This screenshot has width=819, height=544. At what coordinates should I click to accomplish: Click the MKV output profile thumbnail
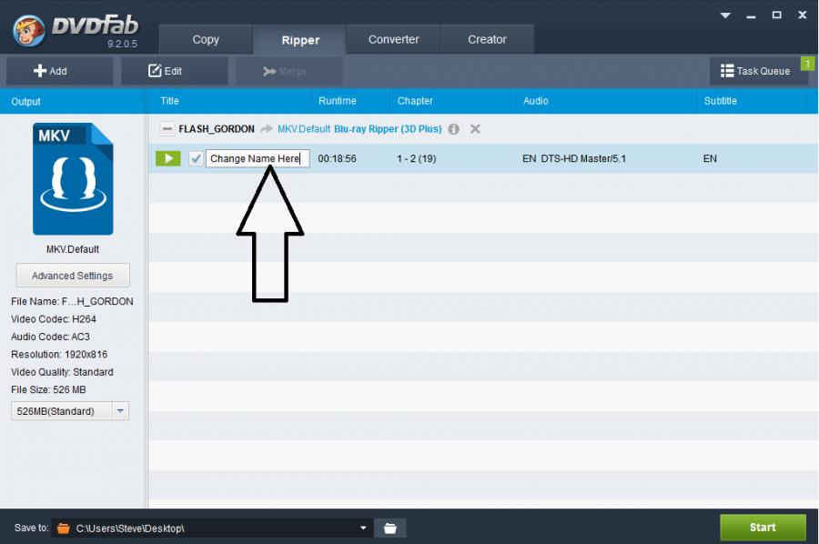(x=73, y=178)
